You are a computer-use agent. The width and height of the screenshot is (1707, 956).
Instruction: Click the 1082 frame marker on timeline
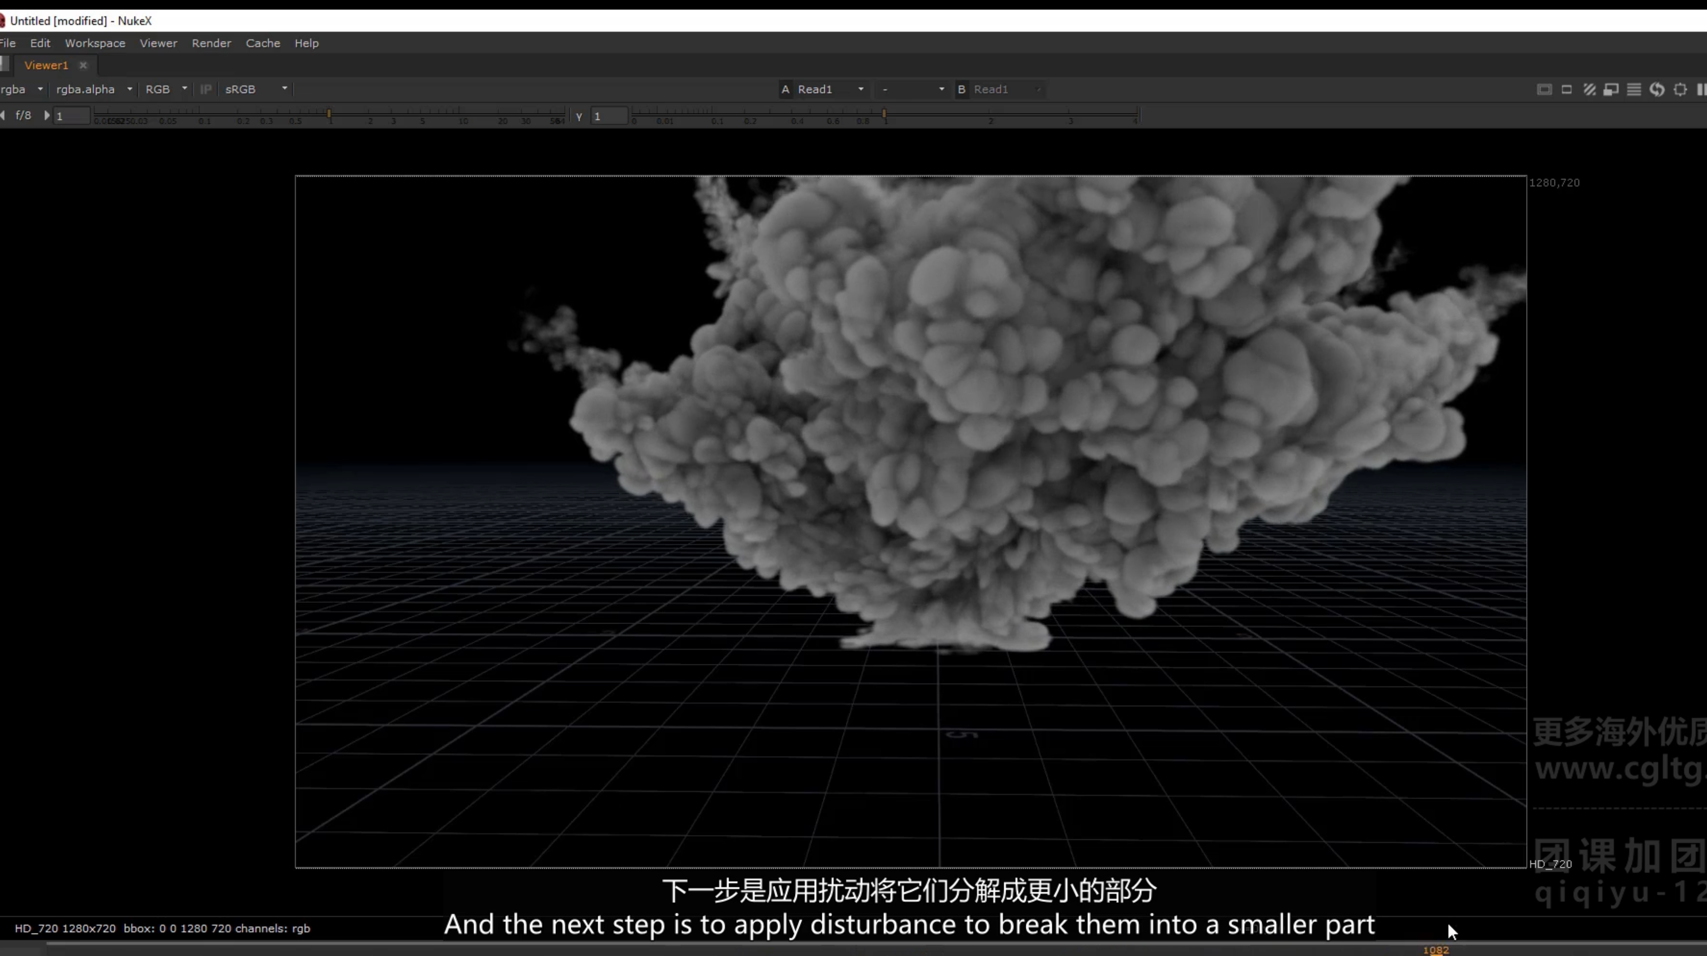(x=1436, y=950)
